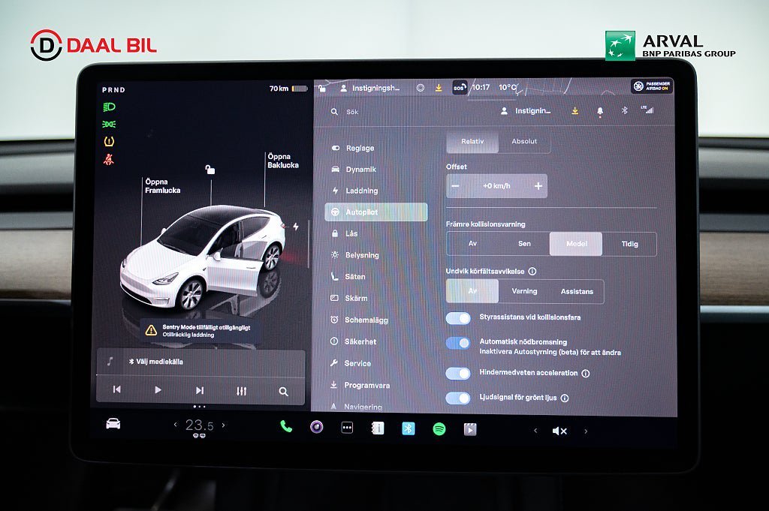The width and height of the screenshot is (769, 511).
Task: Launch the Spotify app
Action: [x=439, y=428]
